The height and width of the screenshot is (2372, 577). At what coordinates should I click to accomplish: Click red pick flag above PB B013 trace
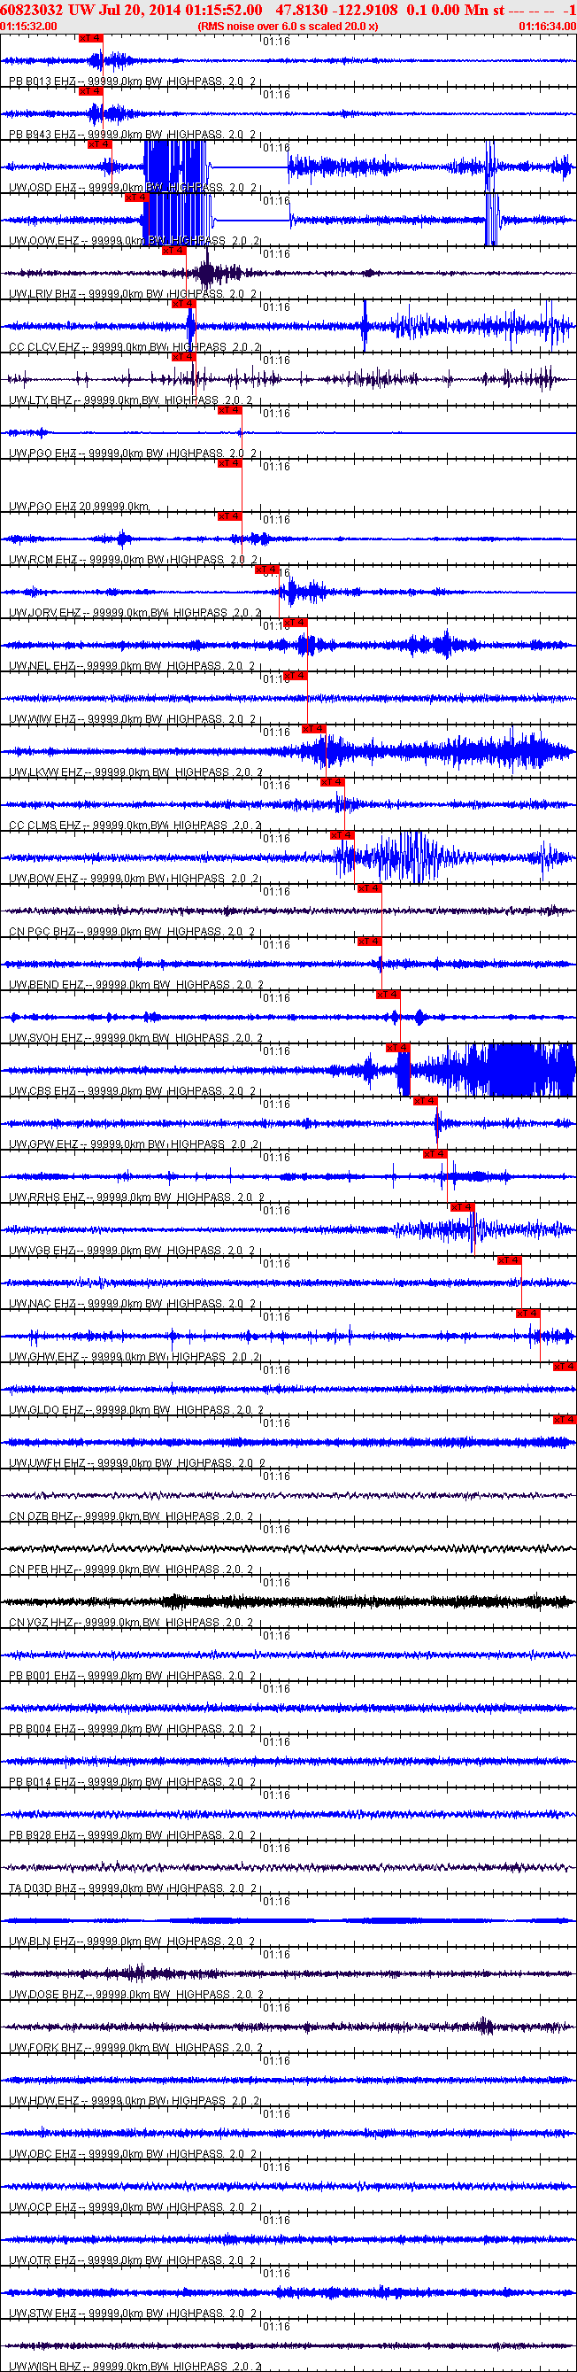[x=90, y=39]
